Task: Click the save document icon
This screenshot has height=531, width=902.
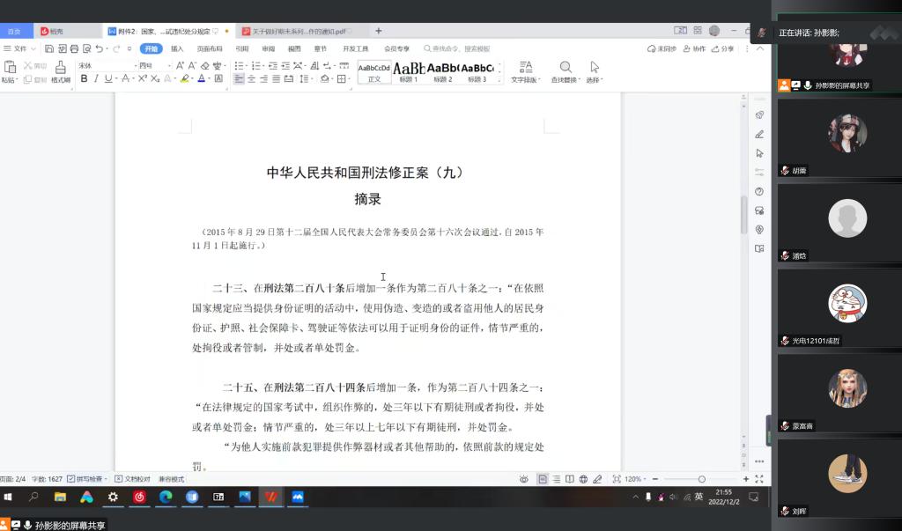Action: (49, 48)
